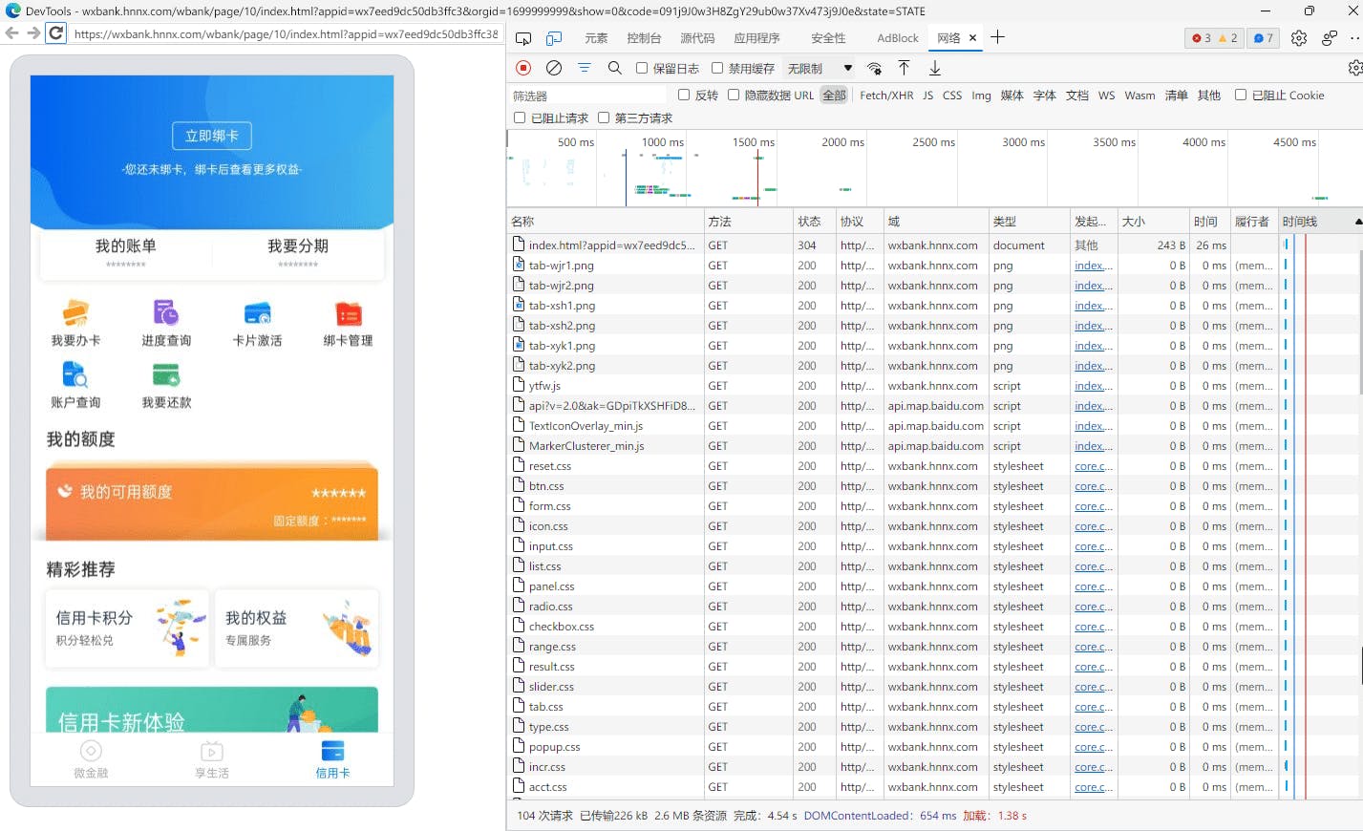Image resolution: width=1363 pixels, height=831 pixels.
Task: Open 我要还款 icon
Action: (x=166, y=386)
